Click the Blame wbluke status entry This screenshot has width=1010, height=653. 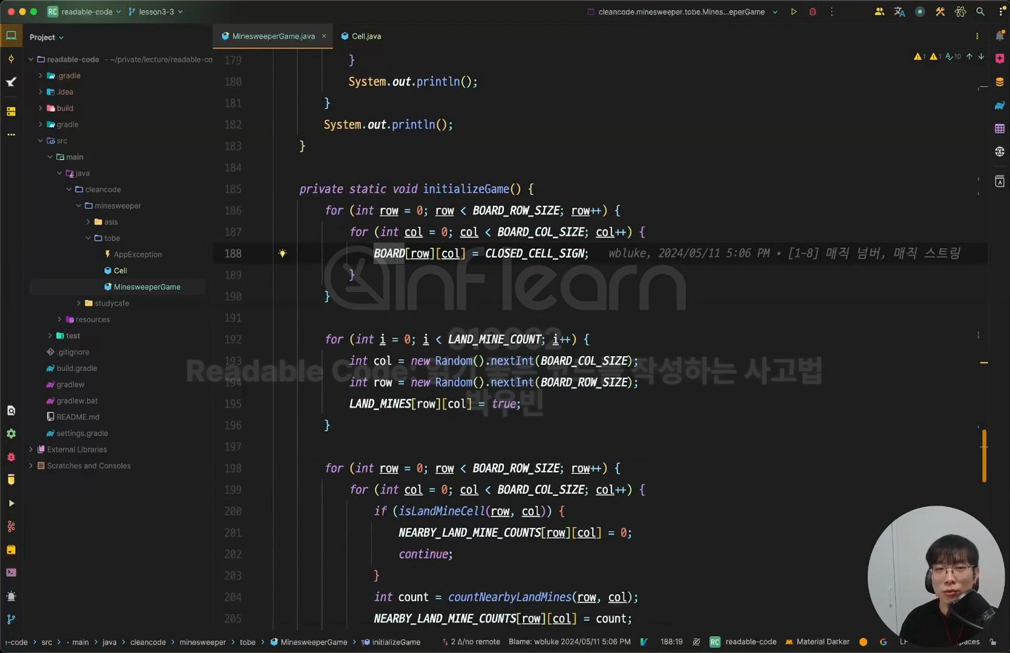(x=569, y=642)
